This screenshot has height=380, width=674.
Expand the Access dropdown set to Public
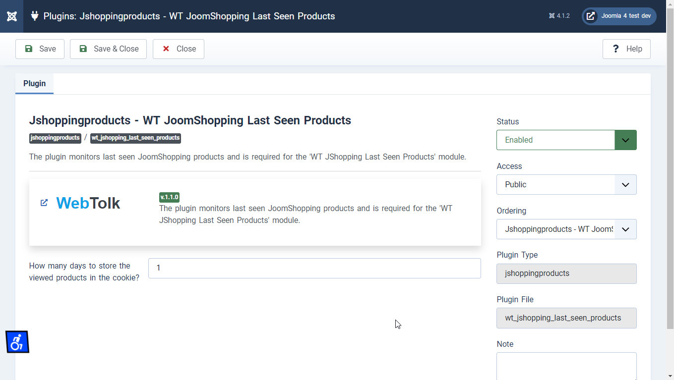click(x=566, y=184)
